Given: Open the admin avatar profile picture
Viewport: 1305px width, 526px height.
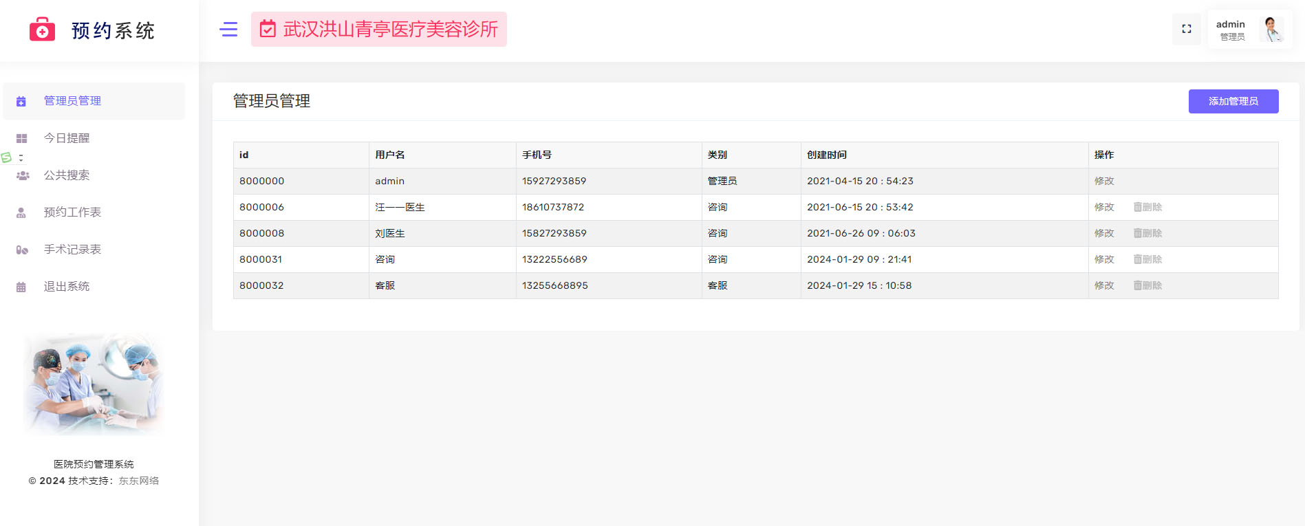Looking at the screenshot, I should pyautogui.click(x=1271, y=30).
